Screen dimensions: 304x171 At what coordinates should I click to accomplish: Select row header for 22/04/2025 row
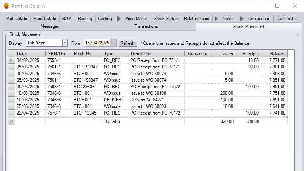pos(11,113)
